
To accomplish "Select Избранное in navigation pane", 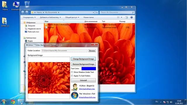I will tap(31, 22).
